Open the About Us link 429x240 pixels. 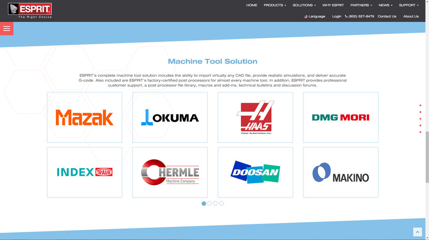point(411,16)
